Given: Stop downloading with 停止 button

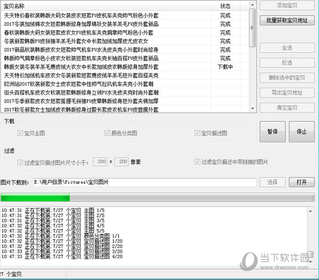Looking at the screenshot, I should pos(301,132).
